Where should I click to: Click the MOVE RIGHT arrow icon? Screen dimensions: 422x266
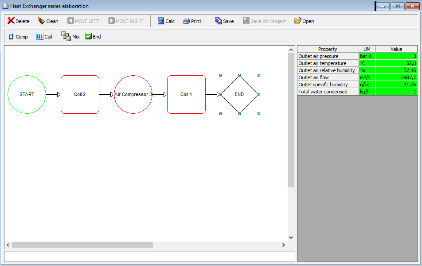pyautogui.click(x=111, y=21)
